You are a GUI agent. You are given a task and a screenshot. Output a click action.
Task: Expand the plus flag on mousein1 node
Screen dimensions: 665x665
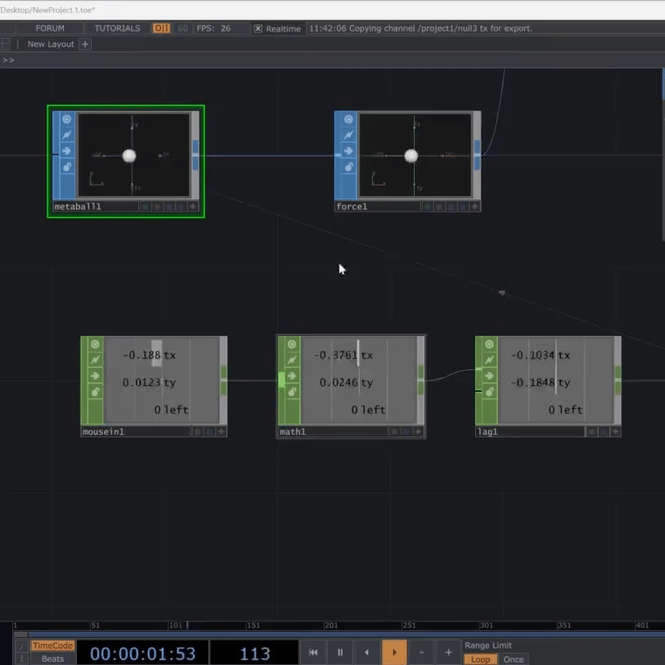[x=221, y=431]
